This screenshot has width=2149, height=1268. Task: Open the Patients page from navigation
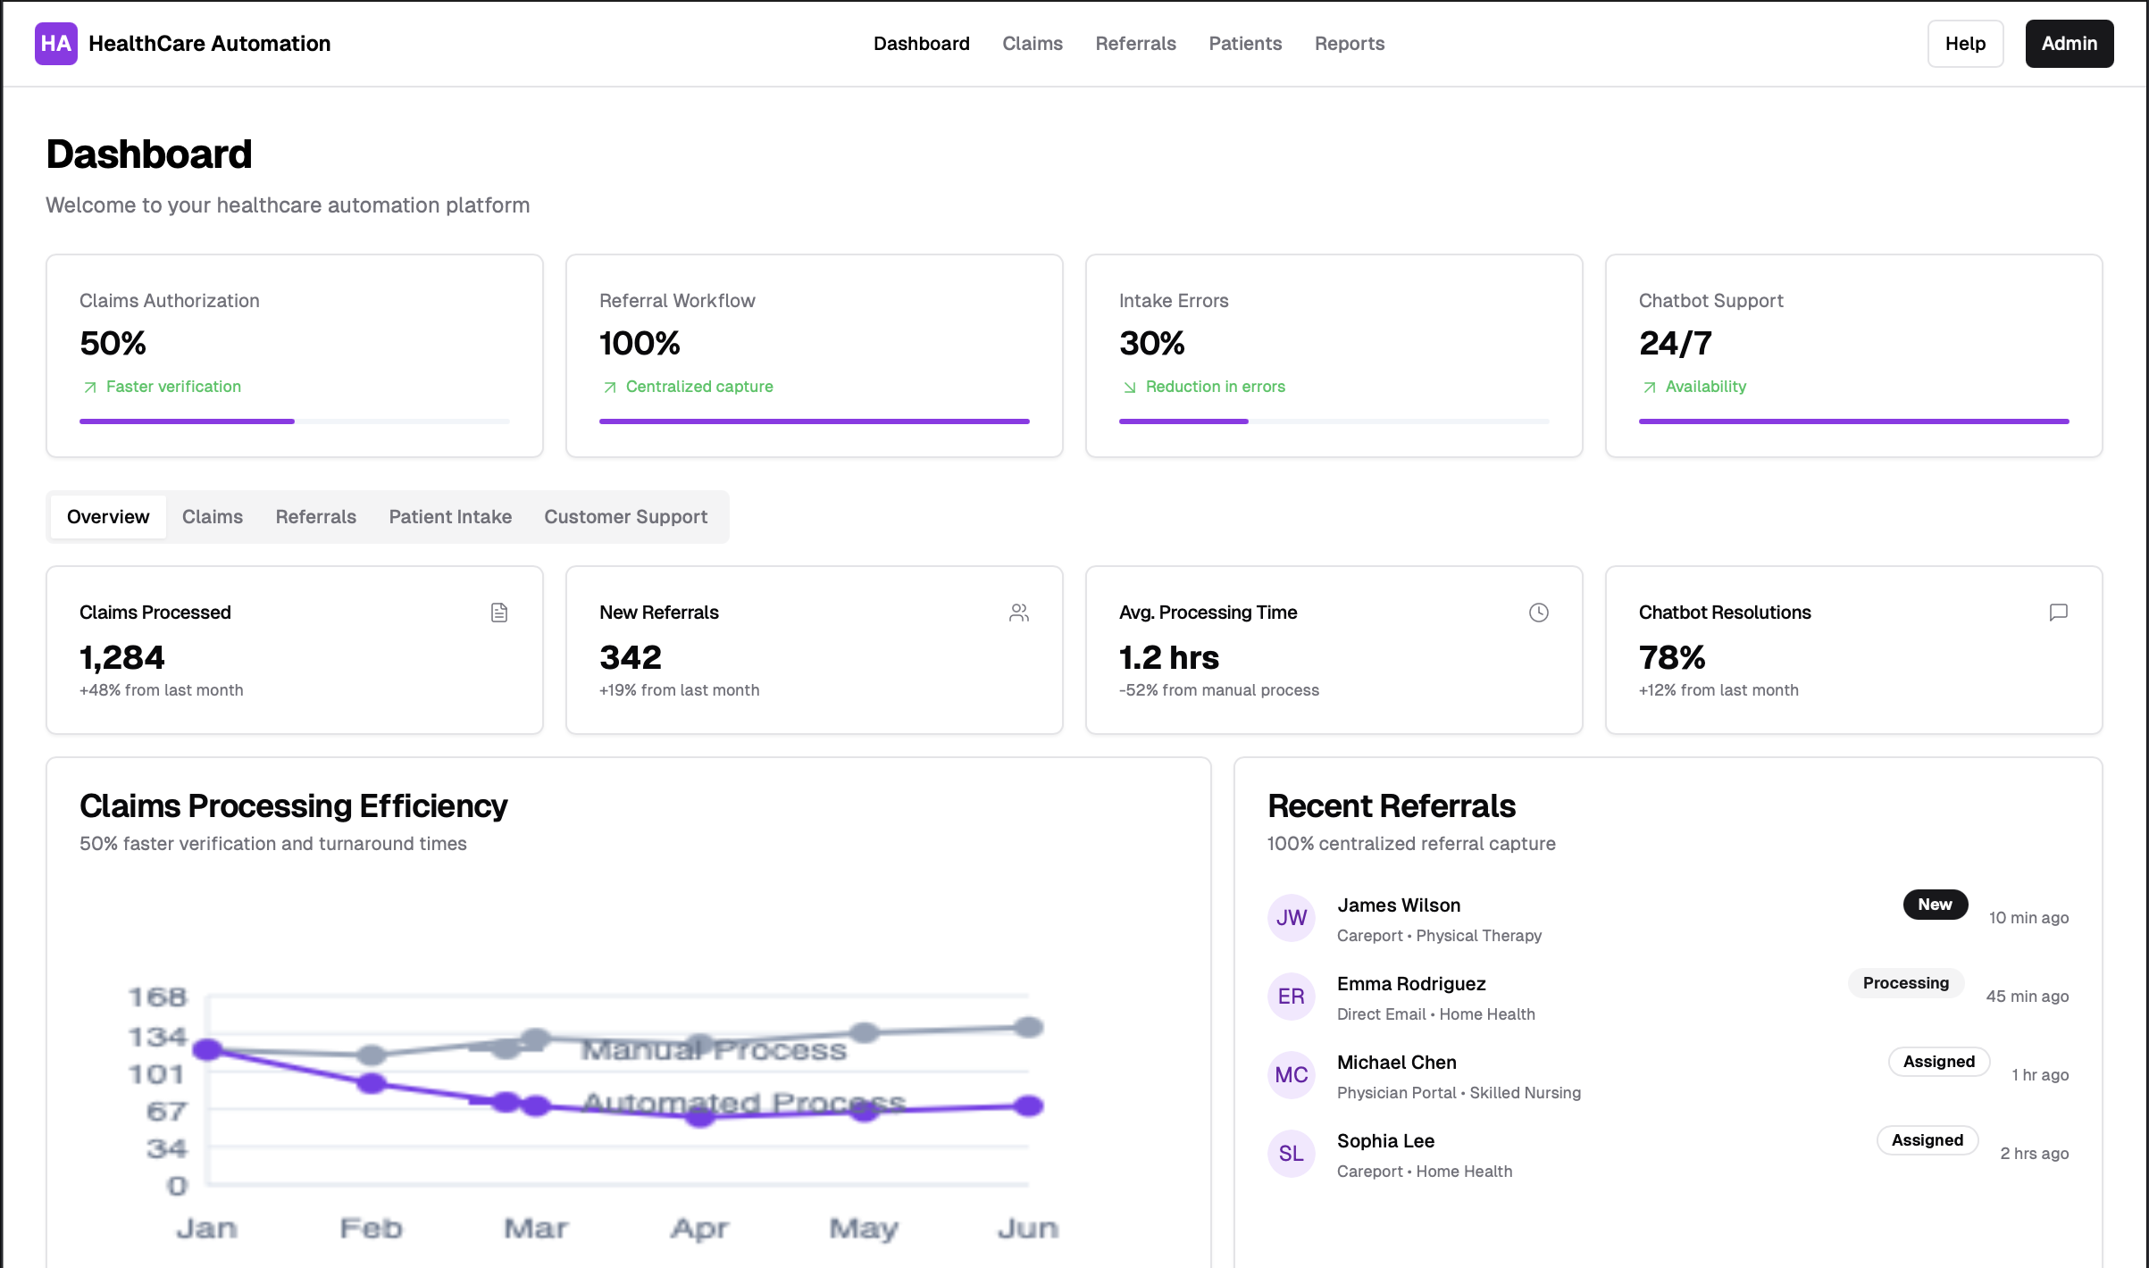(x=1245, y=43)
